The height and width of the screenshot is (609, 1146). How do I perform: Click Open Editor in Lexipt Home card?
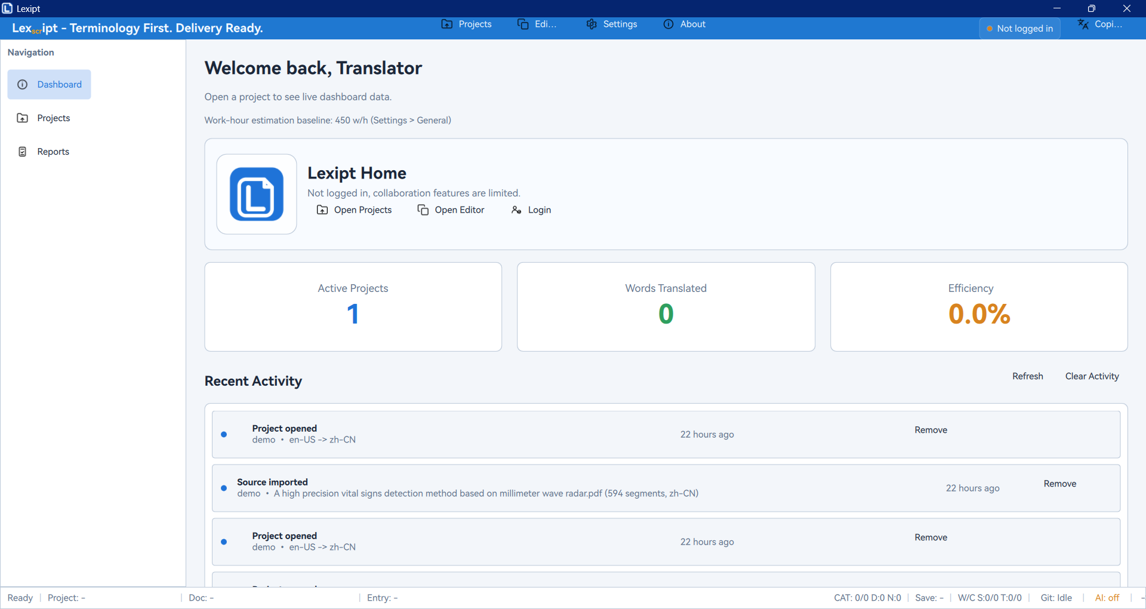click(x=451, y=210)
